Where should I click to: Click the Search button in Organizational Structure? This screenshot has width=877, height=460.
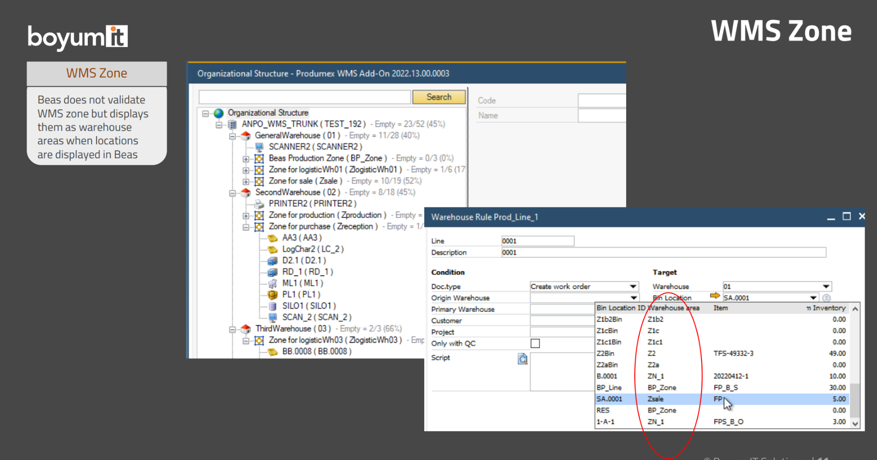tap(439, 97)
